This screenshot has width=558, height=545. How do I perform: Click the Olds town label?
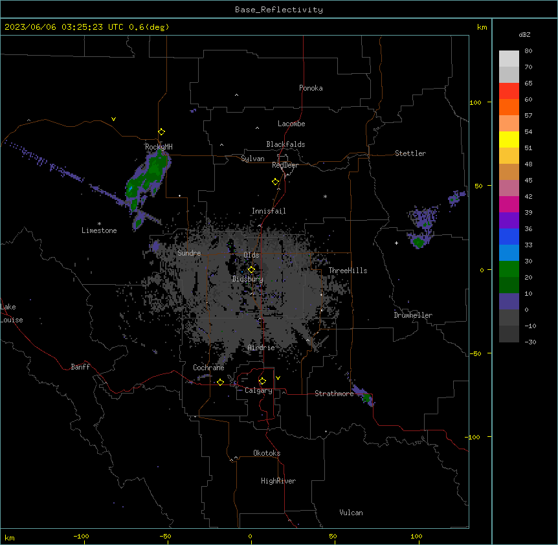(x=251, y=255)
